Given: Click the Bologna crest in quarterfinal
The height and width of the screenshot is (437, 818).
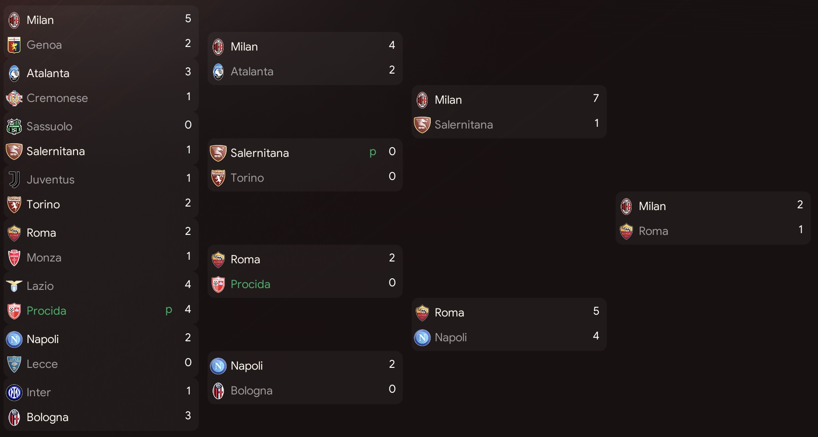Looking at the screenshot, I should point(218,391).
